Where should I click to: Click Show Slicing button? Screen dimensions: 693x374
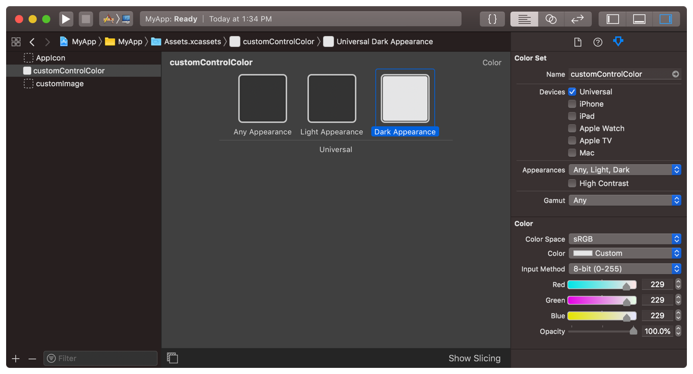(x=474, y=358)
